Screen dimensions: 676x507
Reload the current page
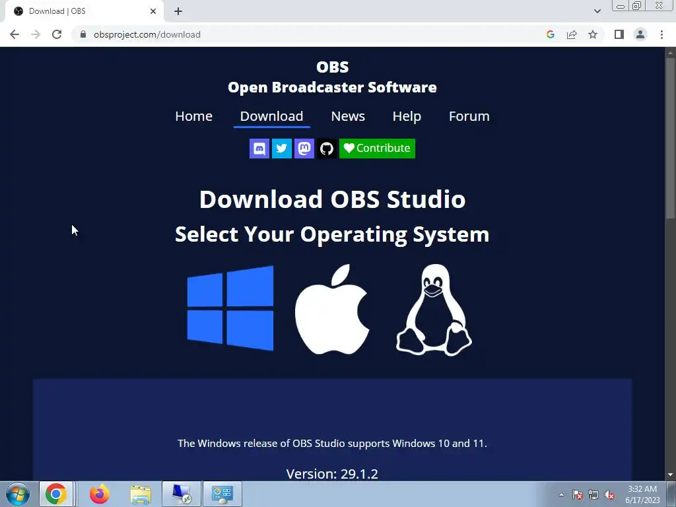point(57,34)
